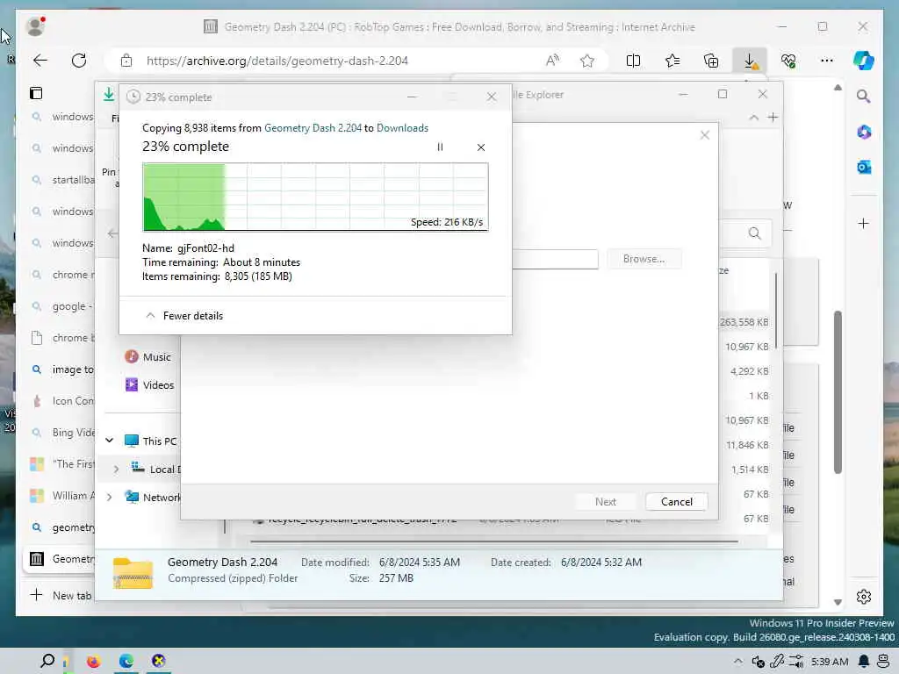Expand the Network tree node

(110, 497)
